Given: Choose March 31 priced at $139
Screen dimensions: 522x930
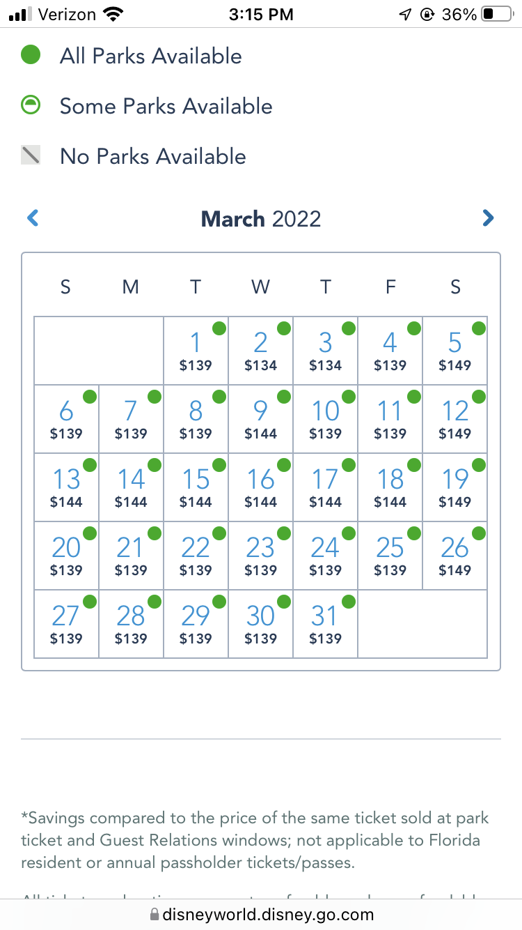Looking at the screenshot, I should (x=325, y=624).
